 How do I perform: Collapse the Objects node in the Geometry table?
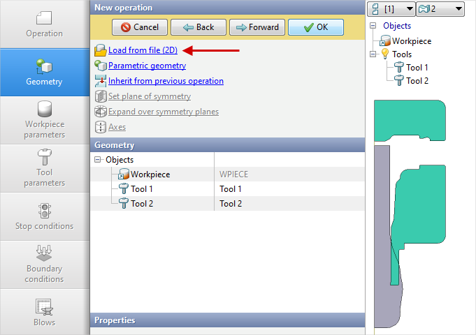pos(97,160)
